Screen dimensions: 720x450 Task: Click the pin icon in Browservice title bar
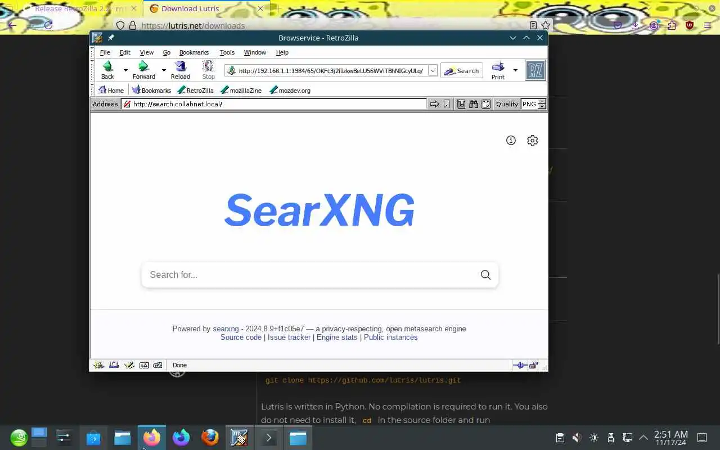[111, 38]
